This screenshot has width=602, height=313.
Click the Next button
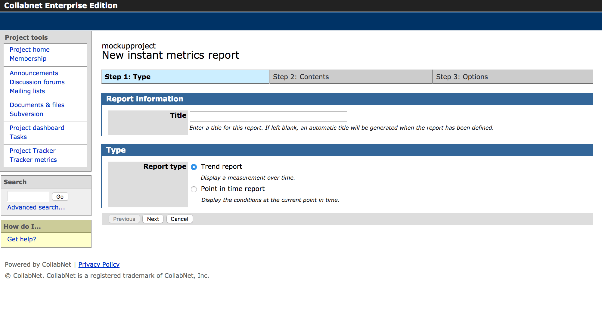pyautogui.click(x=153, y=219)
